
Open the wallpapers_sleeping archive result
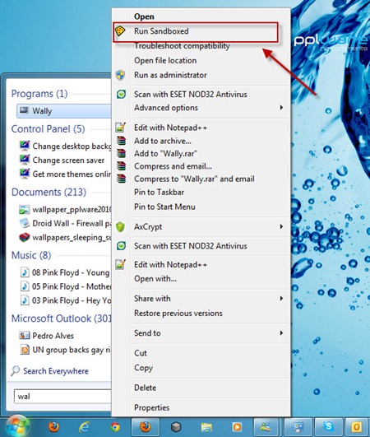click(x=72, y=238)
